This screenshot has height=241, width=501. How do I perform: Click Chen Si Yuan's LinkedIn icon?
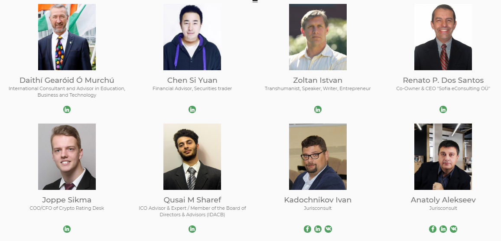pos(192,109)
